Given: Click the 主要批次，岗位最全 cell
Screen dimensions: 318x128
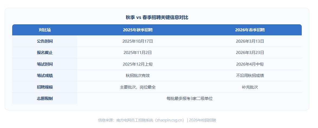Looking at the screenshot, I should [x=138, y=87].
